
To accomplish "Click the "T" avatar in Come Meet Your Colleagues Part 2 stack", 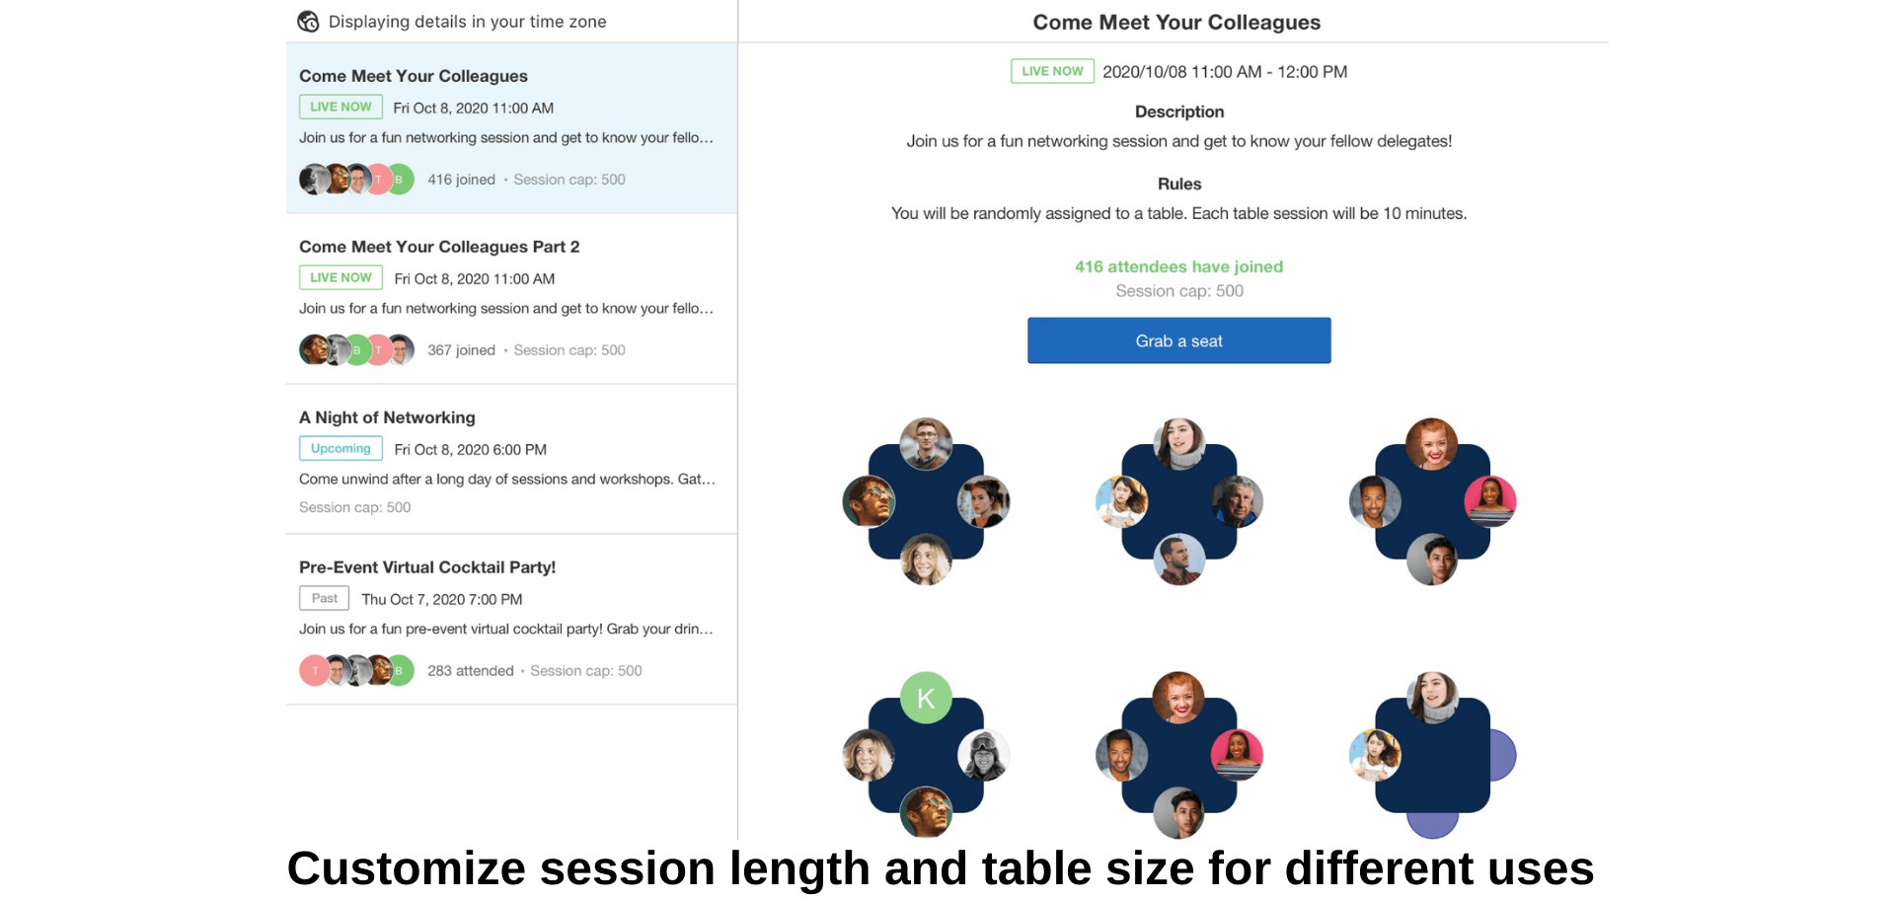I will [x=379, y=350].
